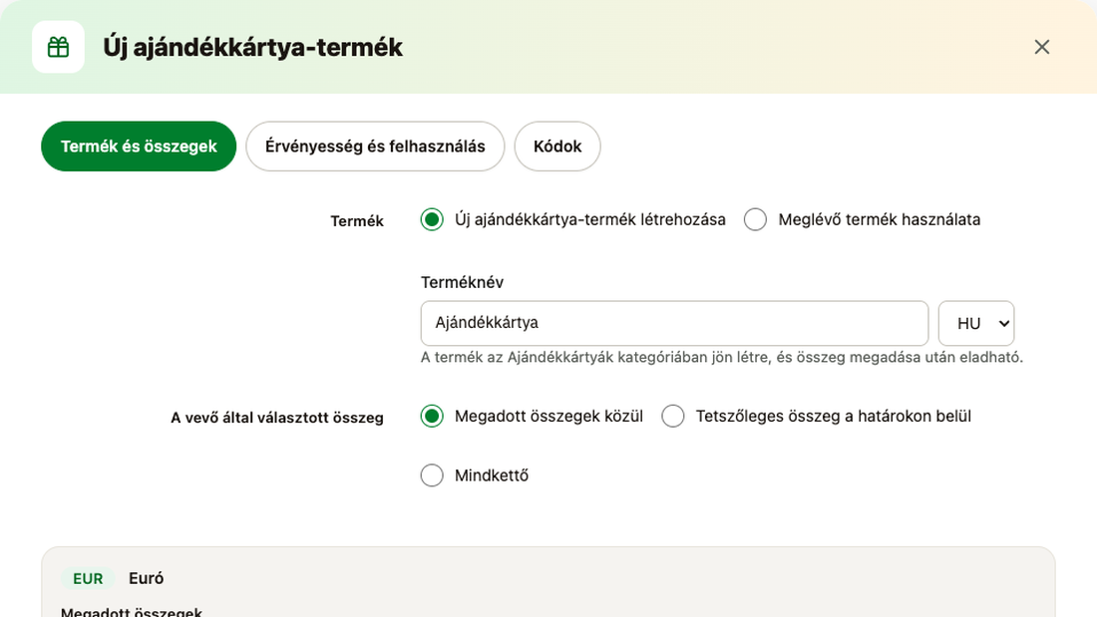Viewport: 1097px width, 617px height.
Task: Click the EUR currency badge
Action: pyautogui.click(x=88, y=578)
